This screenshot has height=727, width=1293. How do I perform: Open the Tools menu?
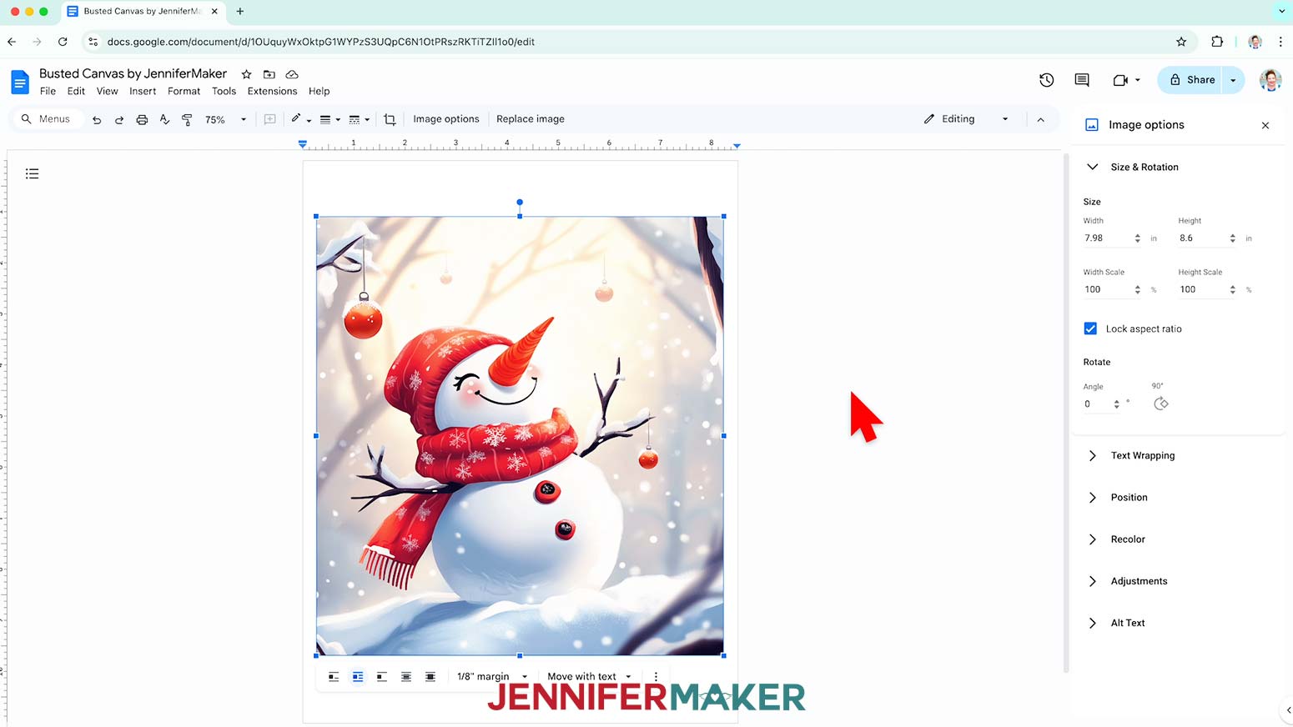pos(224,91)
